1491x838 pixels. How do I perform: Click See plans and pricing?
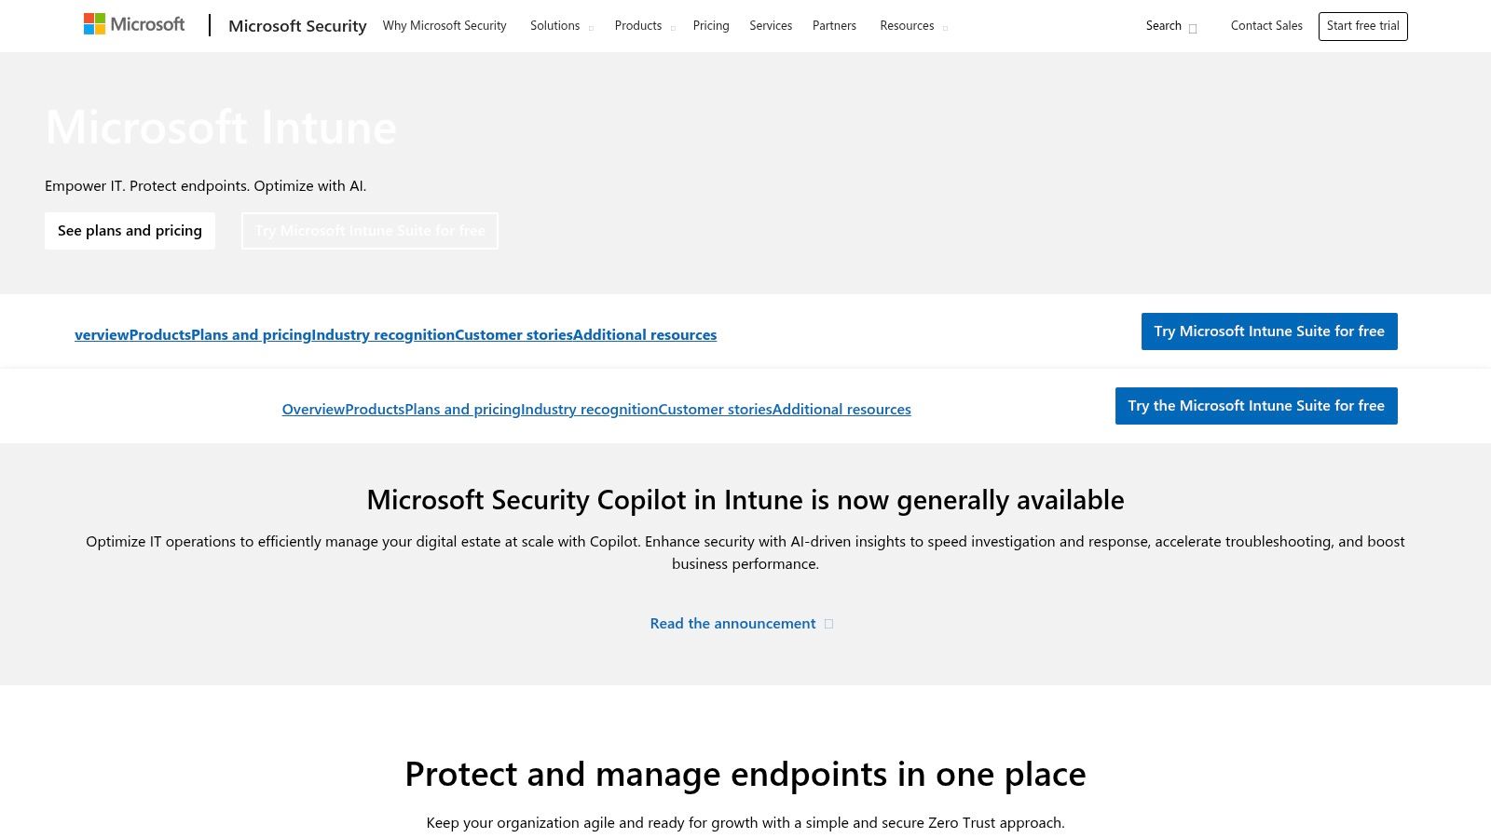(130, 230)
